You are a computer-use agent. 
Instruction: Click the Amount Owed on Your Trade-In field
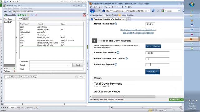tap(157, 59)
